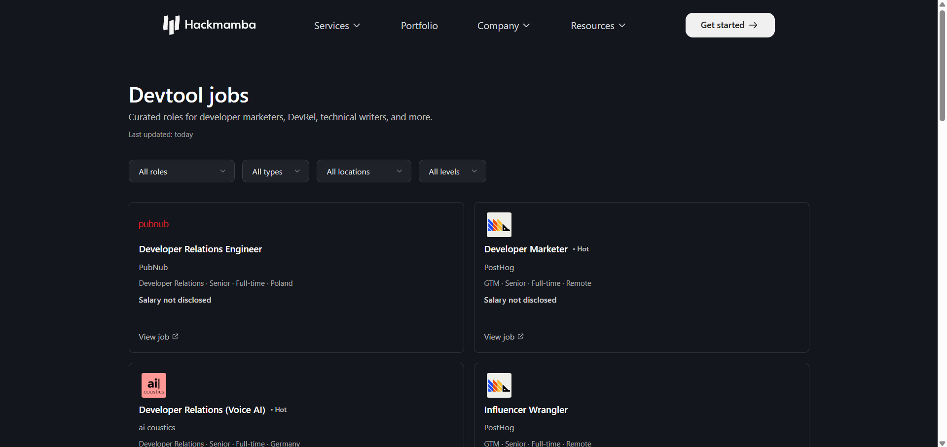Click the ai coustics company logo
The height and width of the screenshot is (447, 947).
[153, 385]
